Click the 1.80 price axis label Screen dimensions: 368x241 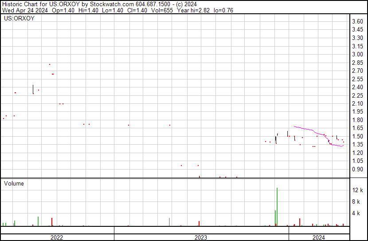[358, 120]
